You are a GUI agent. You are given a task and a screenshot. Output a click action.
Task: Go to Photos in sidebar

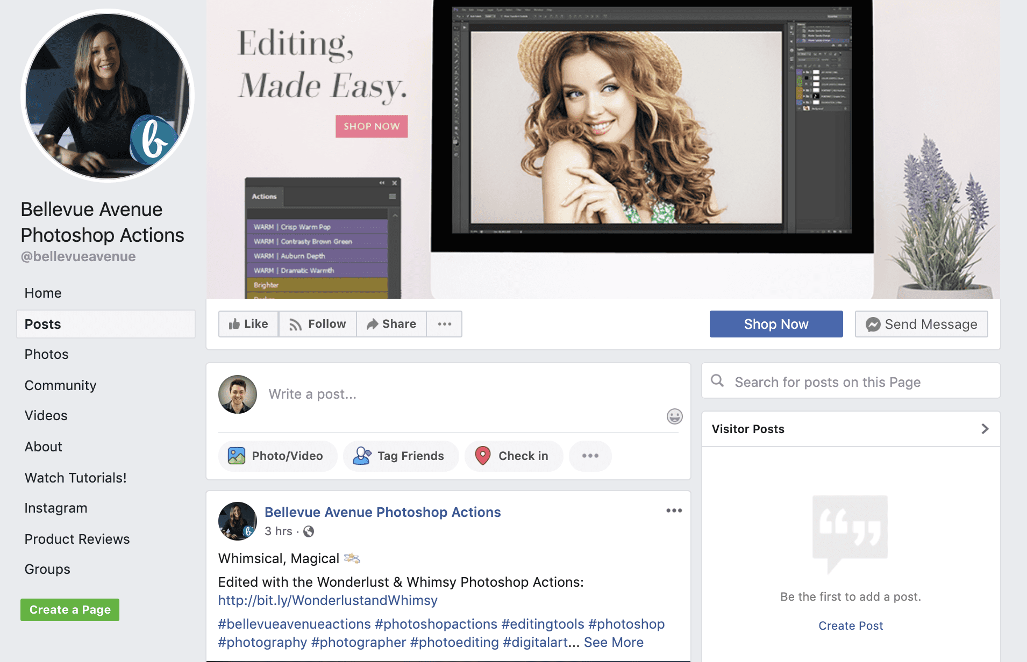(x=47, y=354)
